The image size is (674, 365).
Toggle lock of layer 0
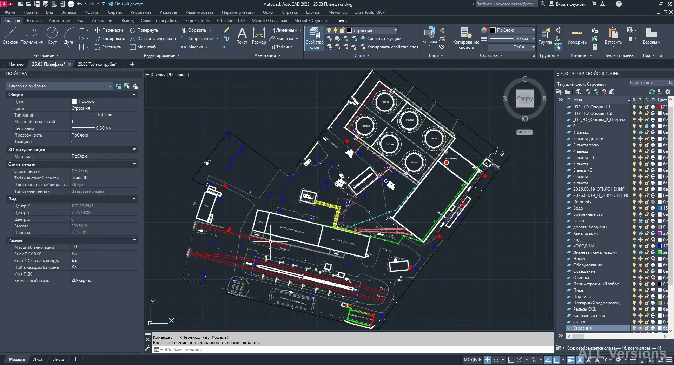(x=647, y=126)
